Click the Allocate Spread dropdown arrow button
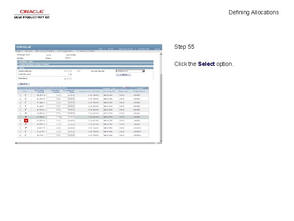294x221 pixels. click(143, 71)
